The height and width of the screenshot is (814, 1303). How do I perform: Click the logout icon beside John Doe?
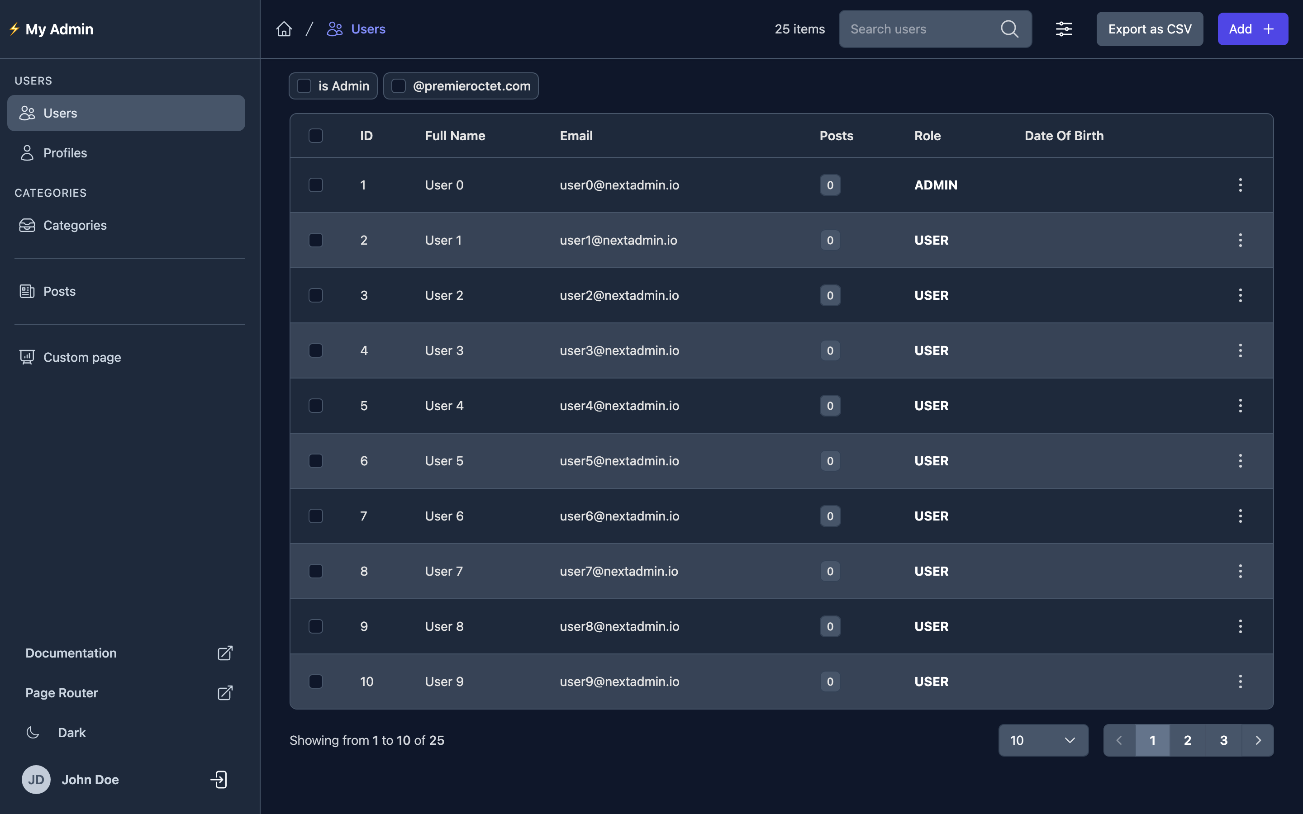[x=219, y=780]
